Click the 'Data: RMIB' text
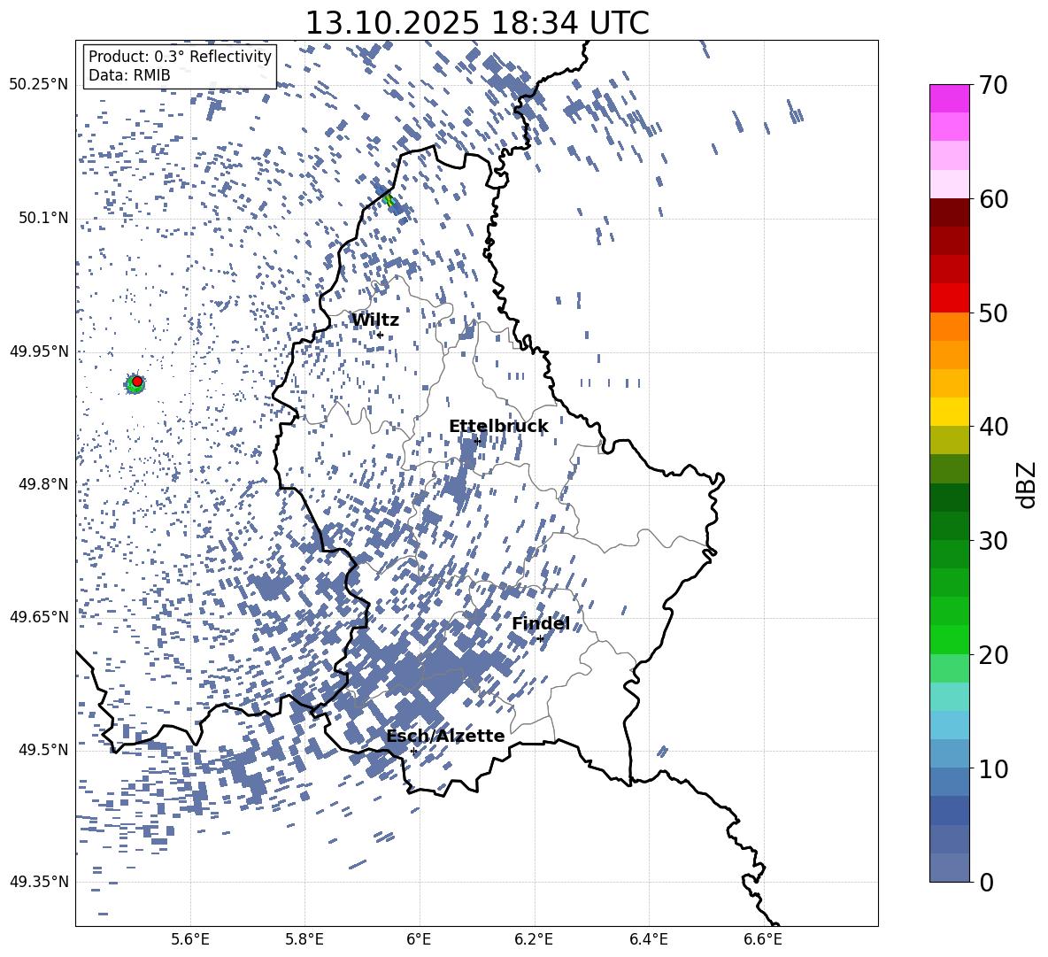This screenshot has height=957, width=1048. tap(129, 75)
